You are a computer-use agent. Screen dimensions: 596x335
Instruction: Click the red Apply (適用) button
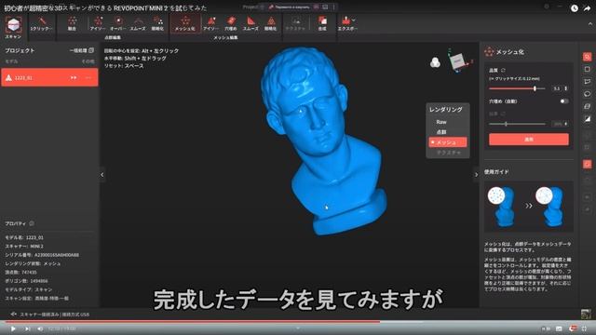tap(529, 140)
